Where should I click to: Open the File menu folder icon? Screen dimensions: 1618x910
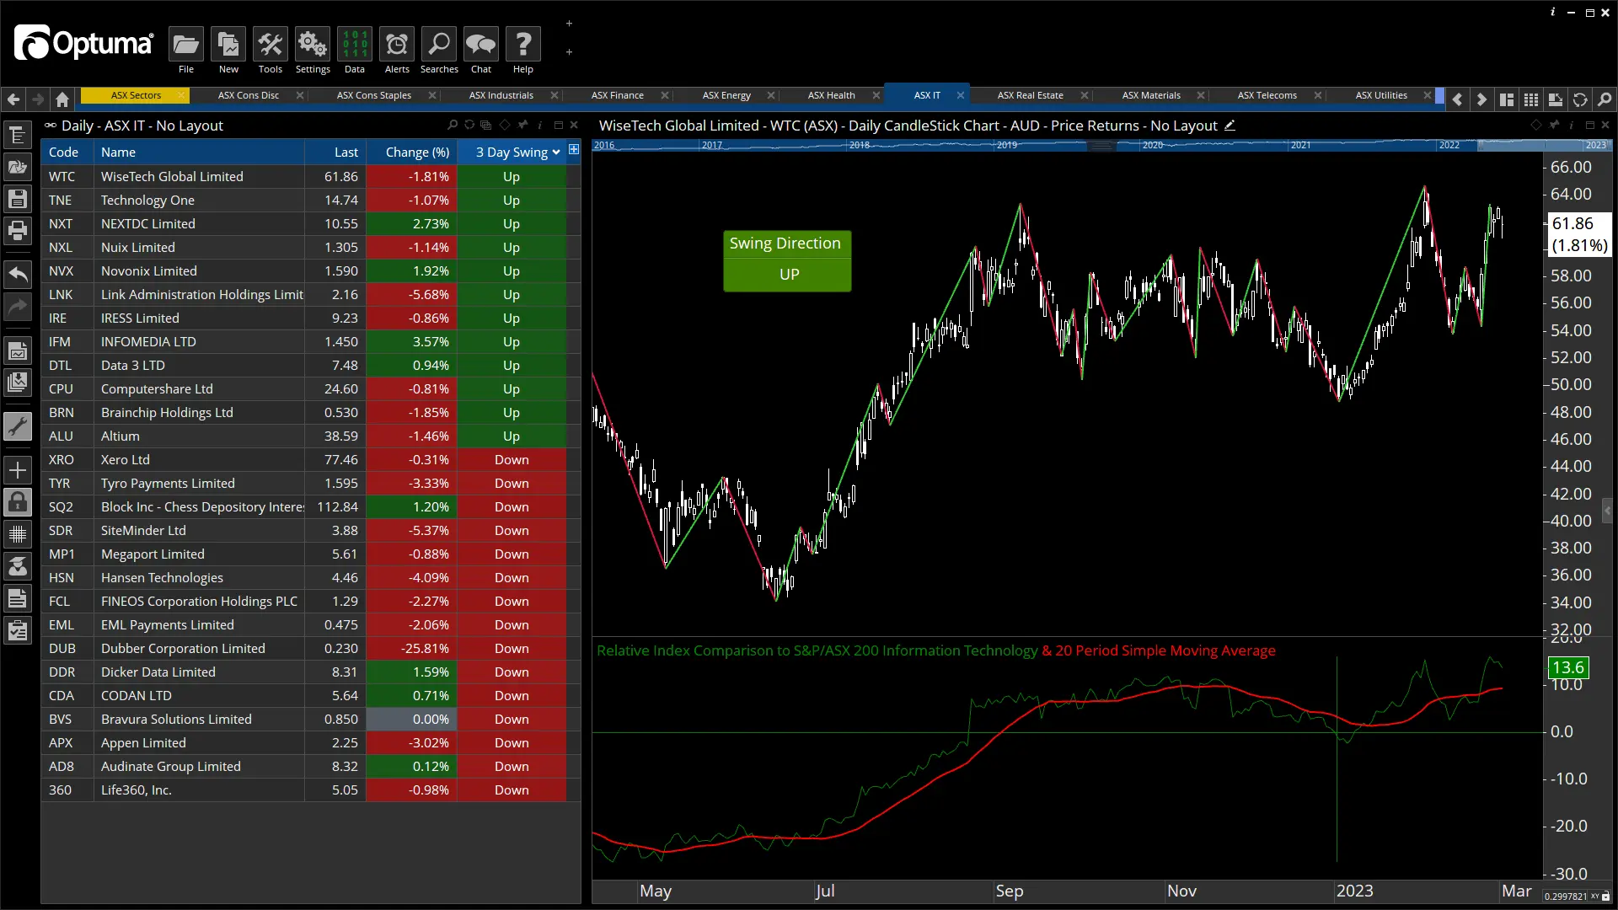tap(186, 45)
